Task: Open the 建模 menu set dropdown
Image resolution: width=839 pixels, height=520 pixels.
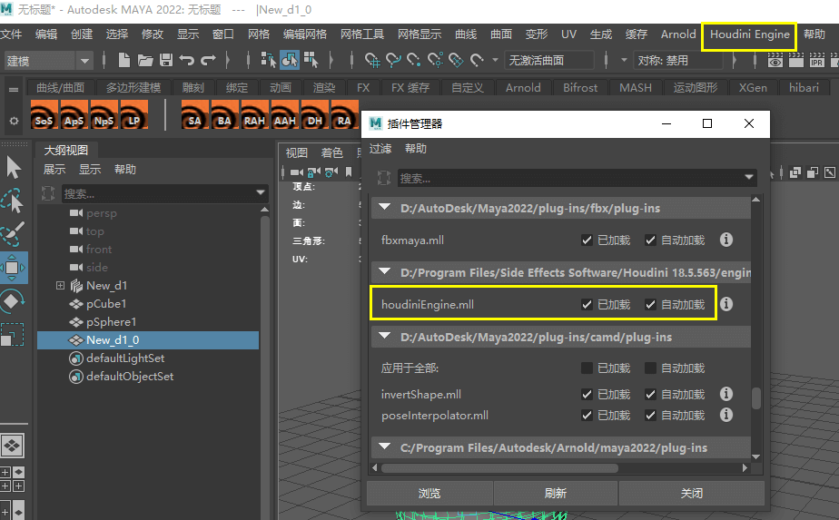Action: (x=48, y=61)
